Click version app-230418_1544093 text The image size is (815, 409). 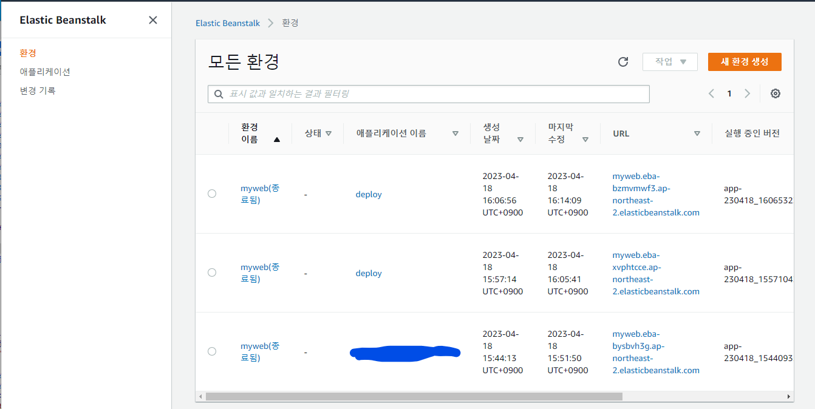758,352
